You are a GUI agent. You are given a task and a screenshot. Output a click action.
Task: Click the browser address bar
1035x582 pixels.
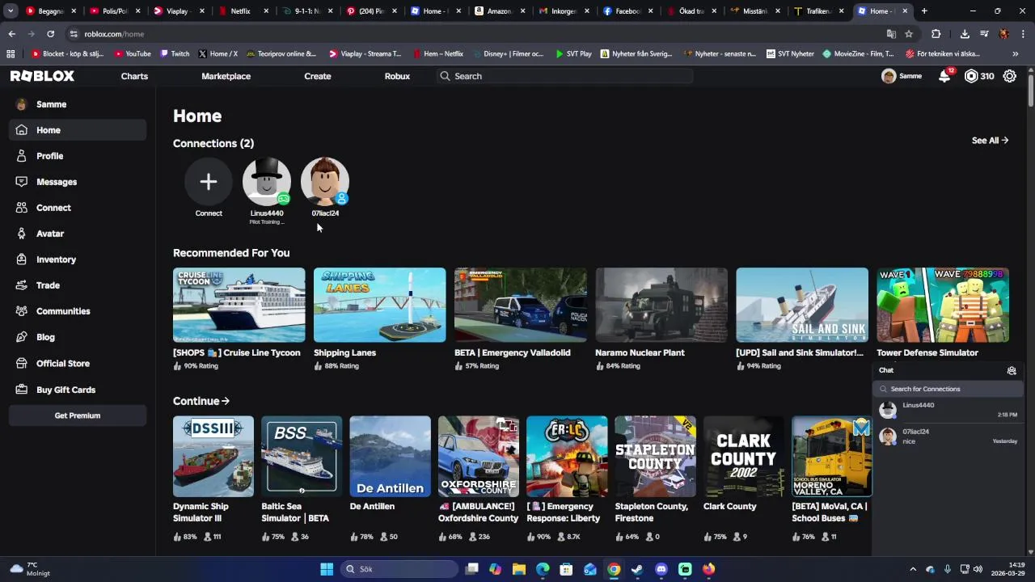(x=477, y=34)
